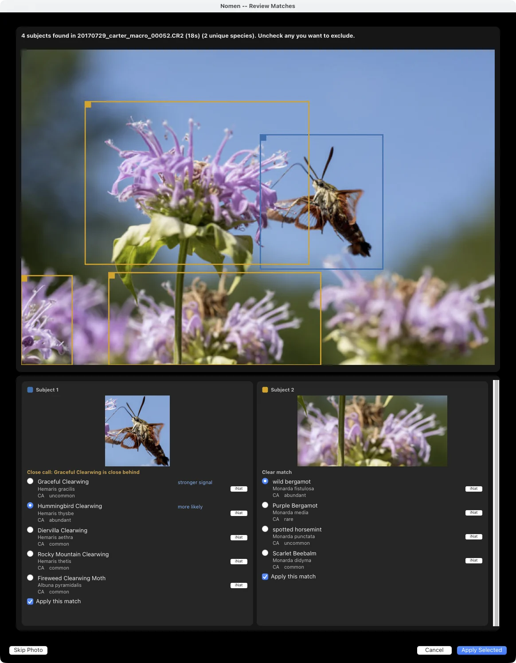Click the yellow handle on main flower box
516x663 pixels.
point(88,105)
